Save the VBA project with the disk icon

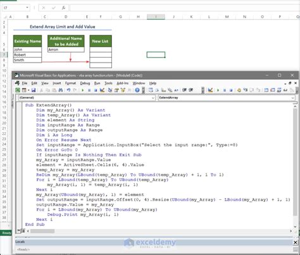[34, 90]
